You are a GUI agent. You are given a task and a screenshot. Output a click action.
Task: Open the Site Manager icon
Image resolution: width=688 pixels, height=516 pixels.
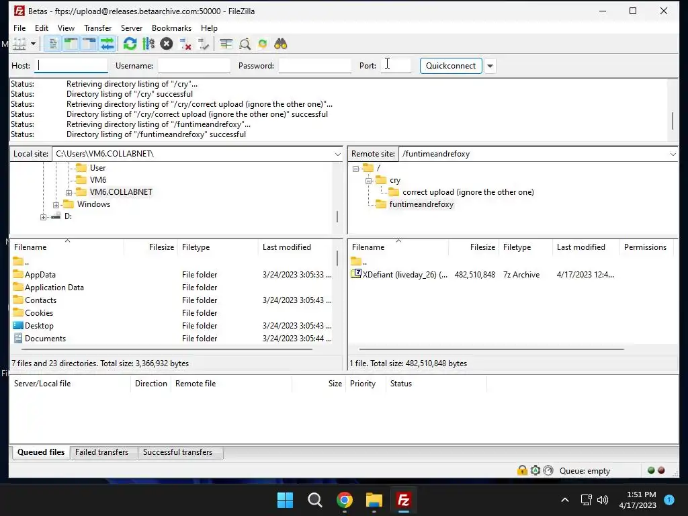pos(19,44)
